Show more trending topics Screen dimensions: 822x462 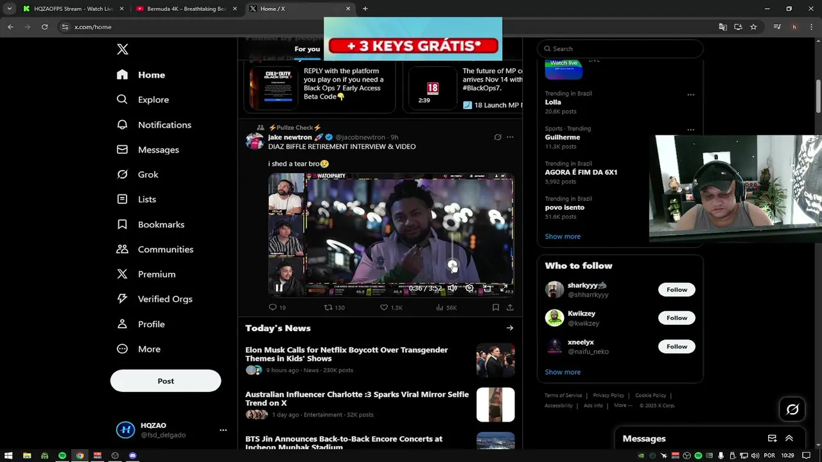(563, 236)
